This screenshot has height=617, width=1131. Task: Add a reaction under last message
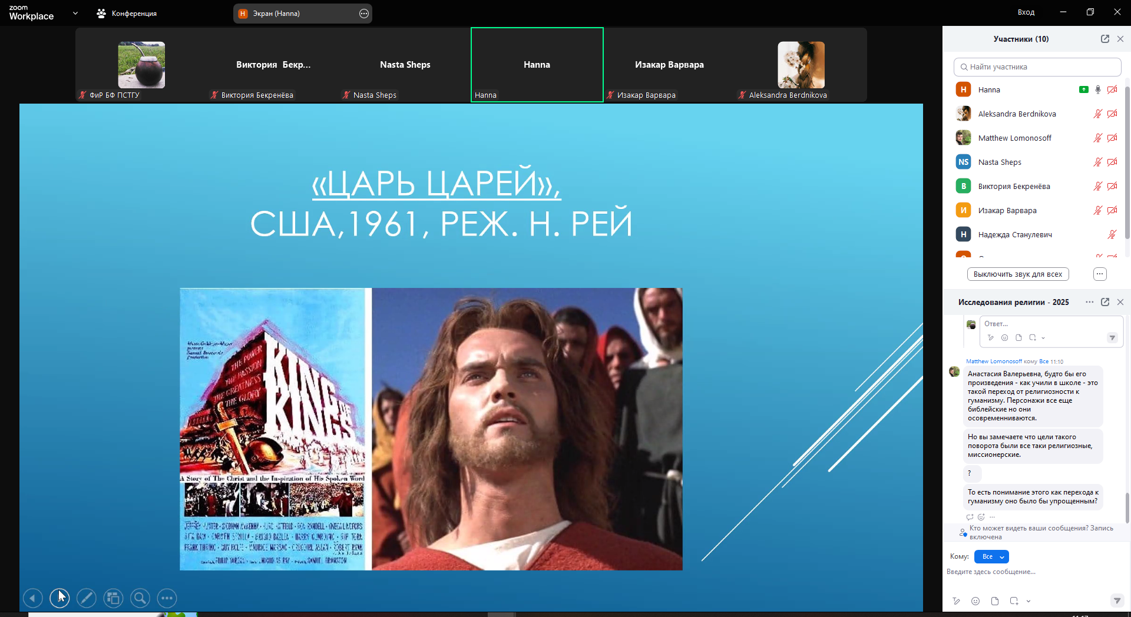point(981,517)
